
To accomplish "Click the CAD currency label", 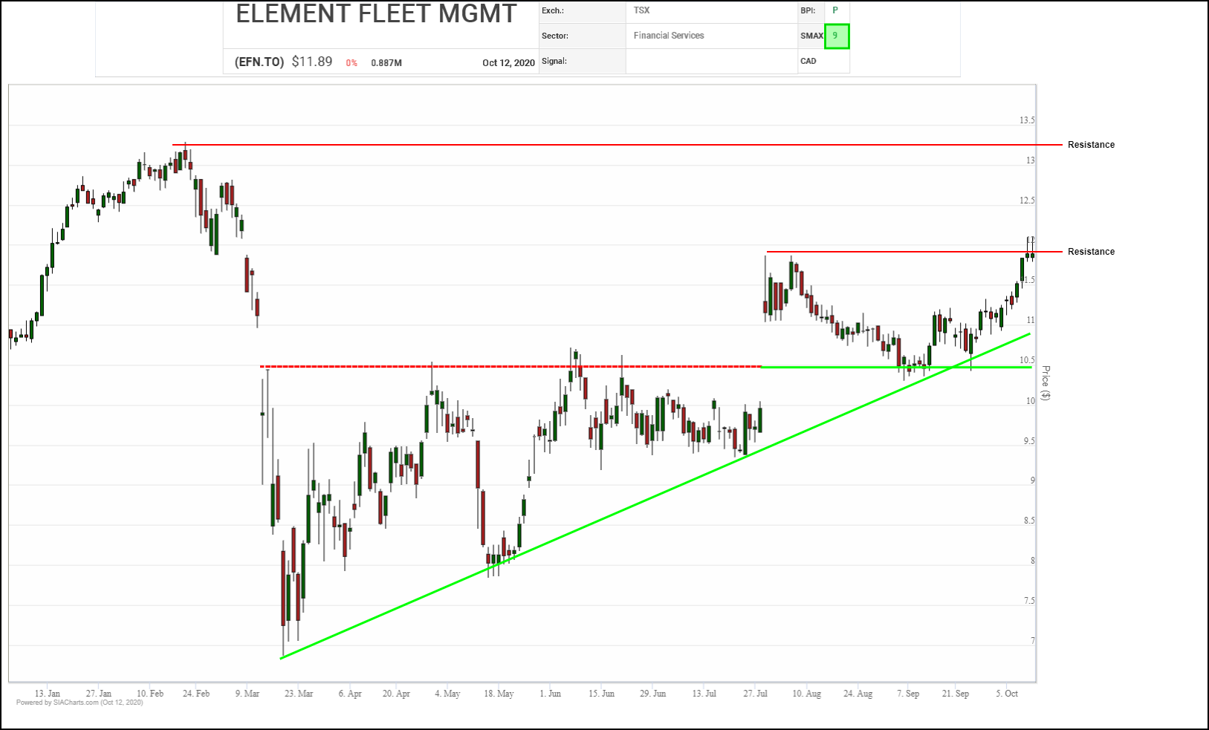I will pos(808,61).
